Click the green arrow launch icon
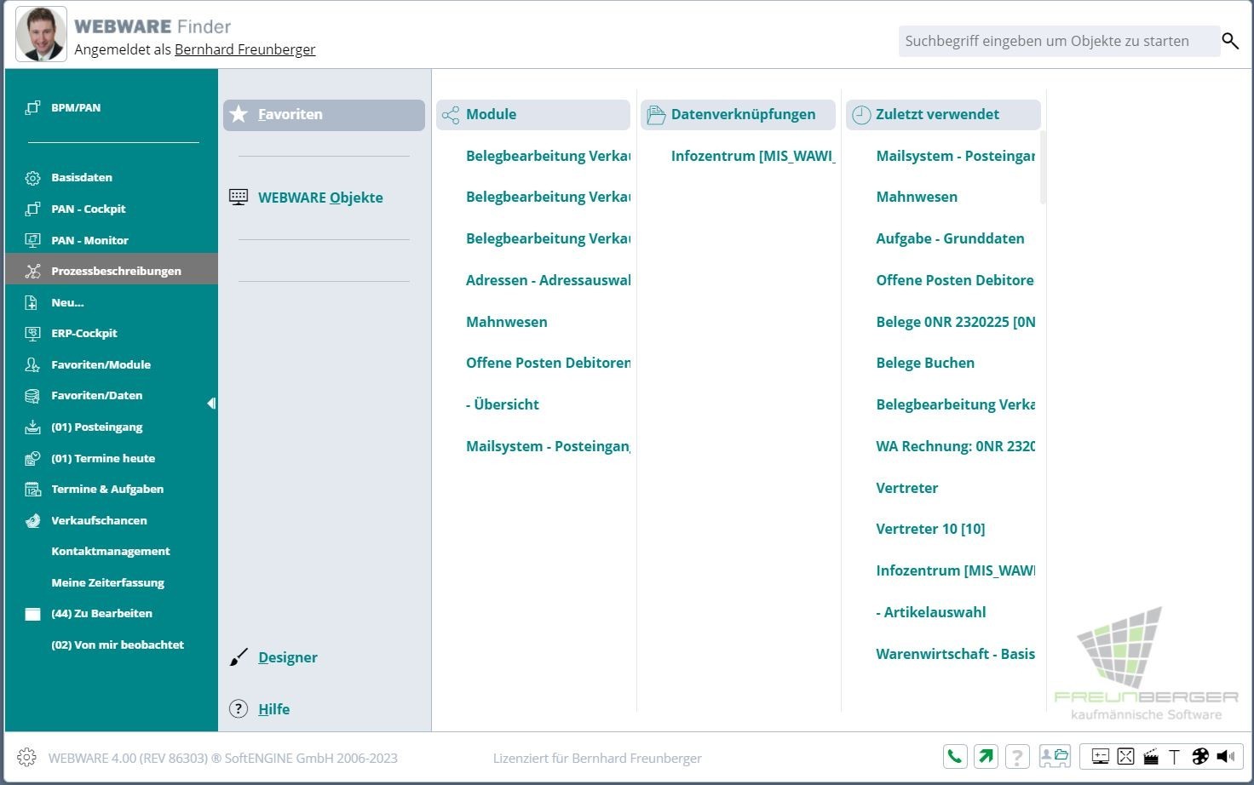The width and height of the screenshot is (1254, 785). coord(986,756)
